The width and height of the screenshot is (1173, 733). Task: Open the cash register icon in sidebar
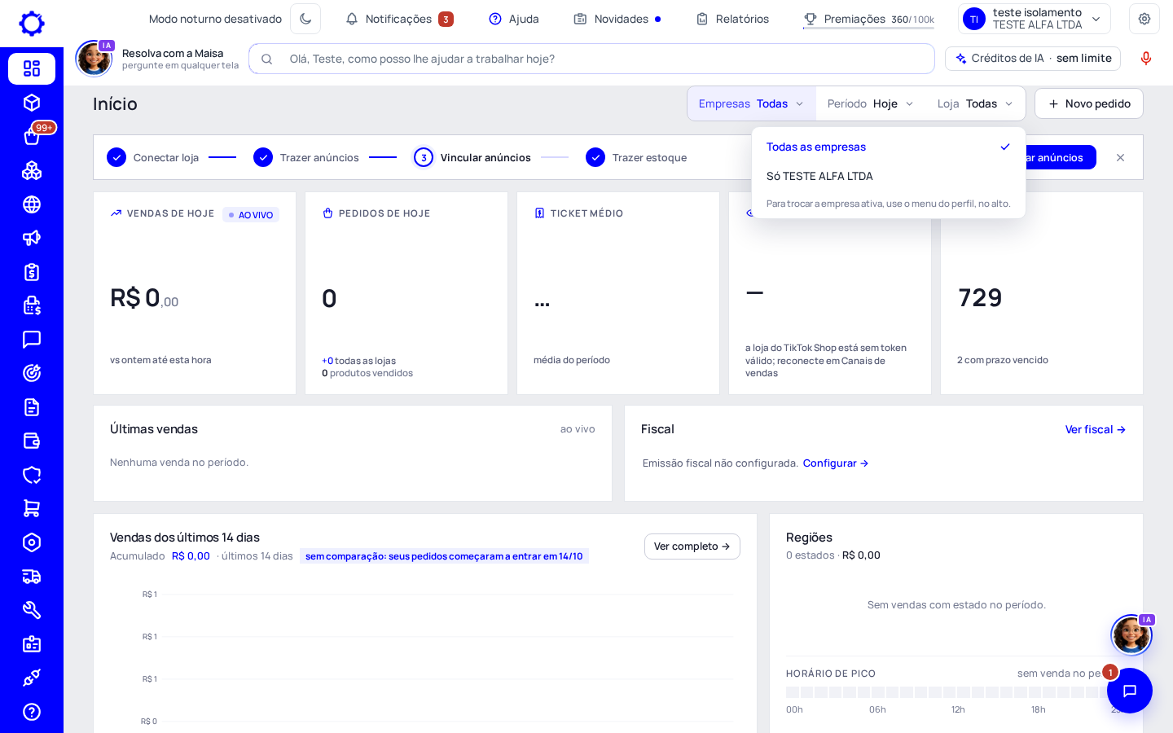(32, 305)
